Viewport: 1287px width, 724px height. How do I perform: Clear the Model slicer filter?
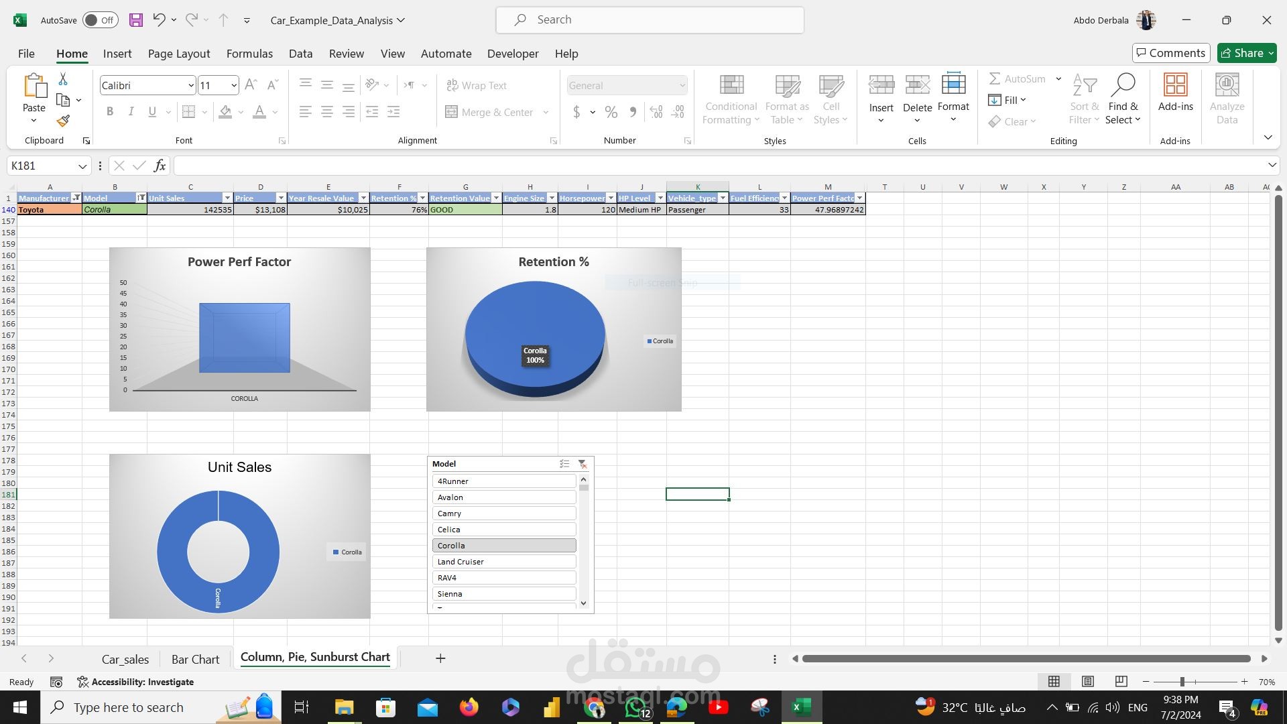click(582, 464)
